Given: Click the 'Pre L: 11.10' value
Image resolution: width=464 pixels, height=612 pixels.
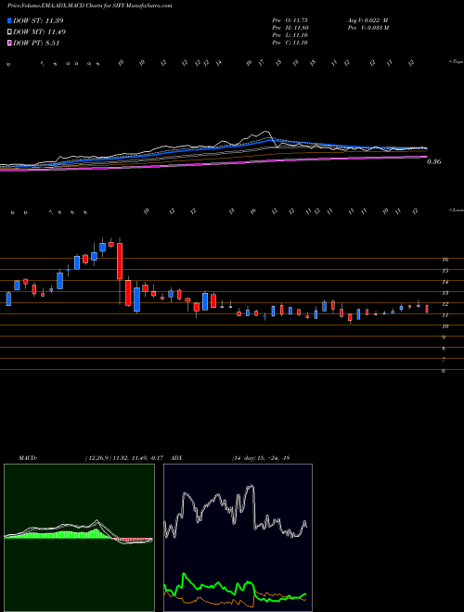Looking at the screenshot, I should click(290, 35).
